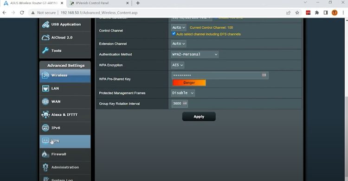
Task: Close the IPVanish Control Panel tab
Action: 128,3
